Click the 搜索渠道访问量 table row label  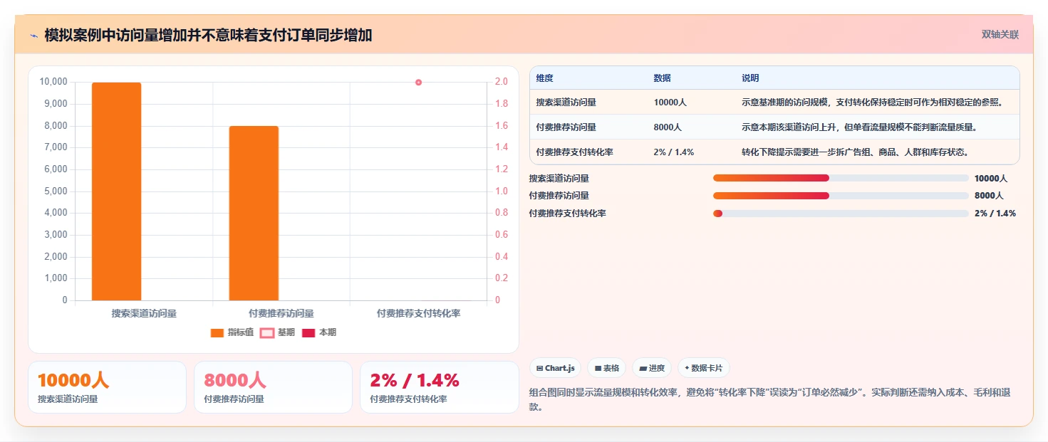(x=566, y=102)
